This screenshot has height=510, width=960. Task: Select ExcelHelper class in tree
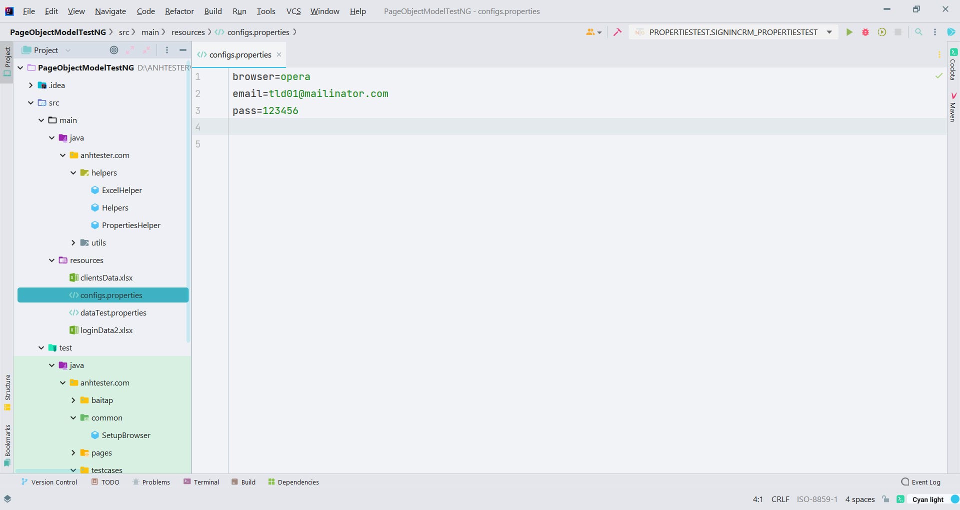[x=121, y=190]
